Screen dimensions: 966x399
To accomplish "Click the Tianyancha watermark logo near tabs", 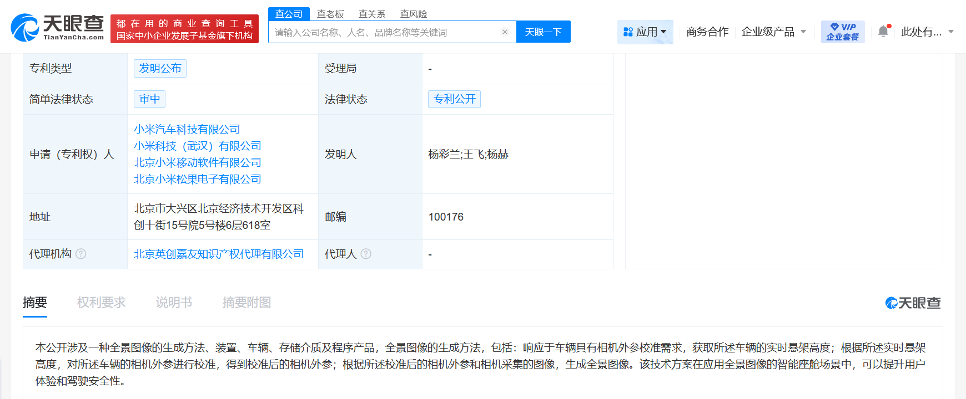I will 913,303.
